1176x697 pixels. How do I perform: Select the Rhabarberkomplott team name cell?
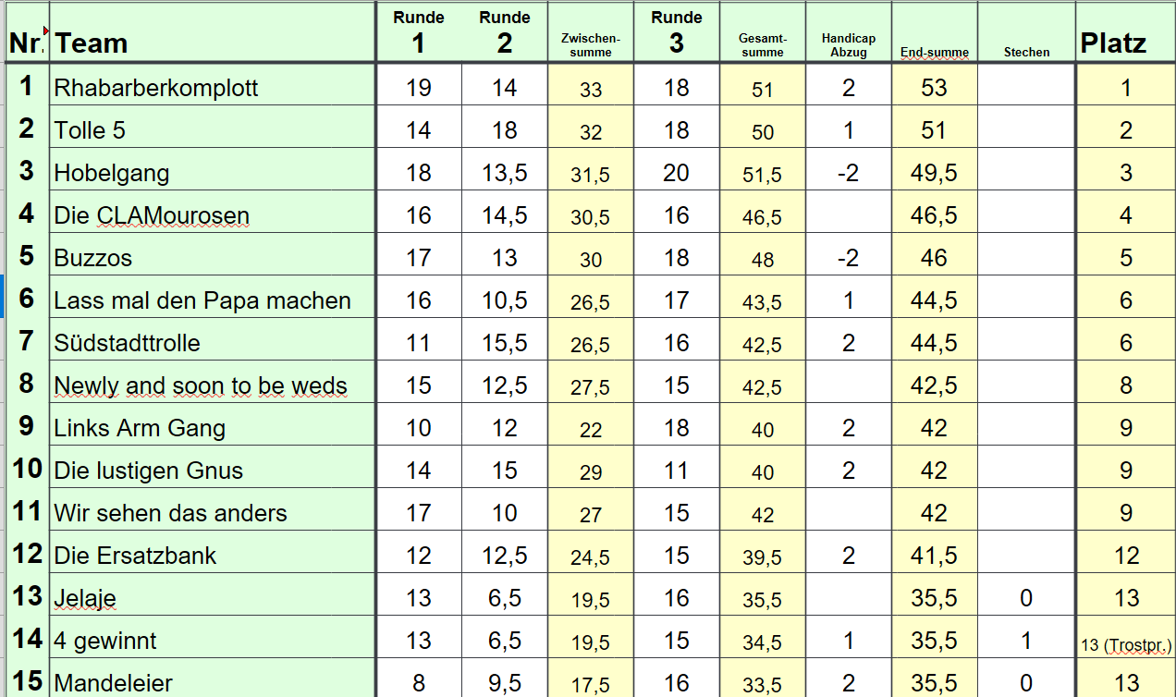click(x=213, y=88)
